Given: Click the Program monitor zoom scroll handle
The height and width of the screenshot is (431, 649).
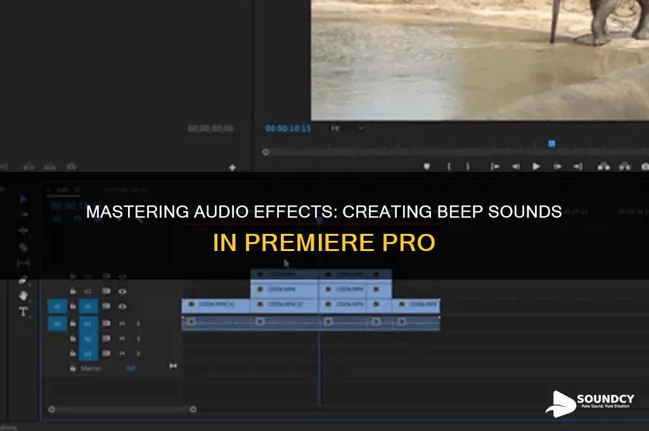Looking at the screenshot, I should pos(266,152).
